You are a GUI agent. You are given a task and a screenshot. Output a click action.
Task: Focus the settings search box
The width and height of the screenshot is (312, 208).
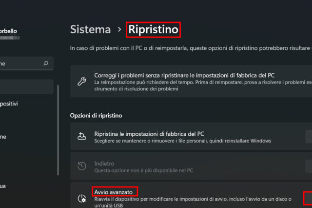[22, 63]
